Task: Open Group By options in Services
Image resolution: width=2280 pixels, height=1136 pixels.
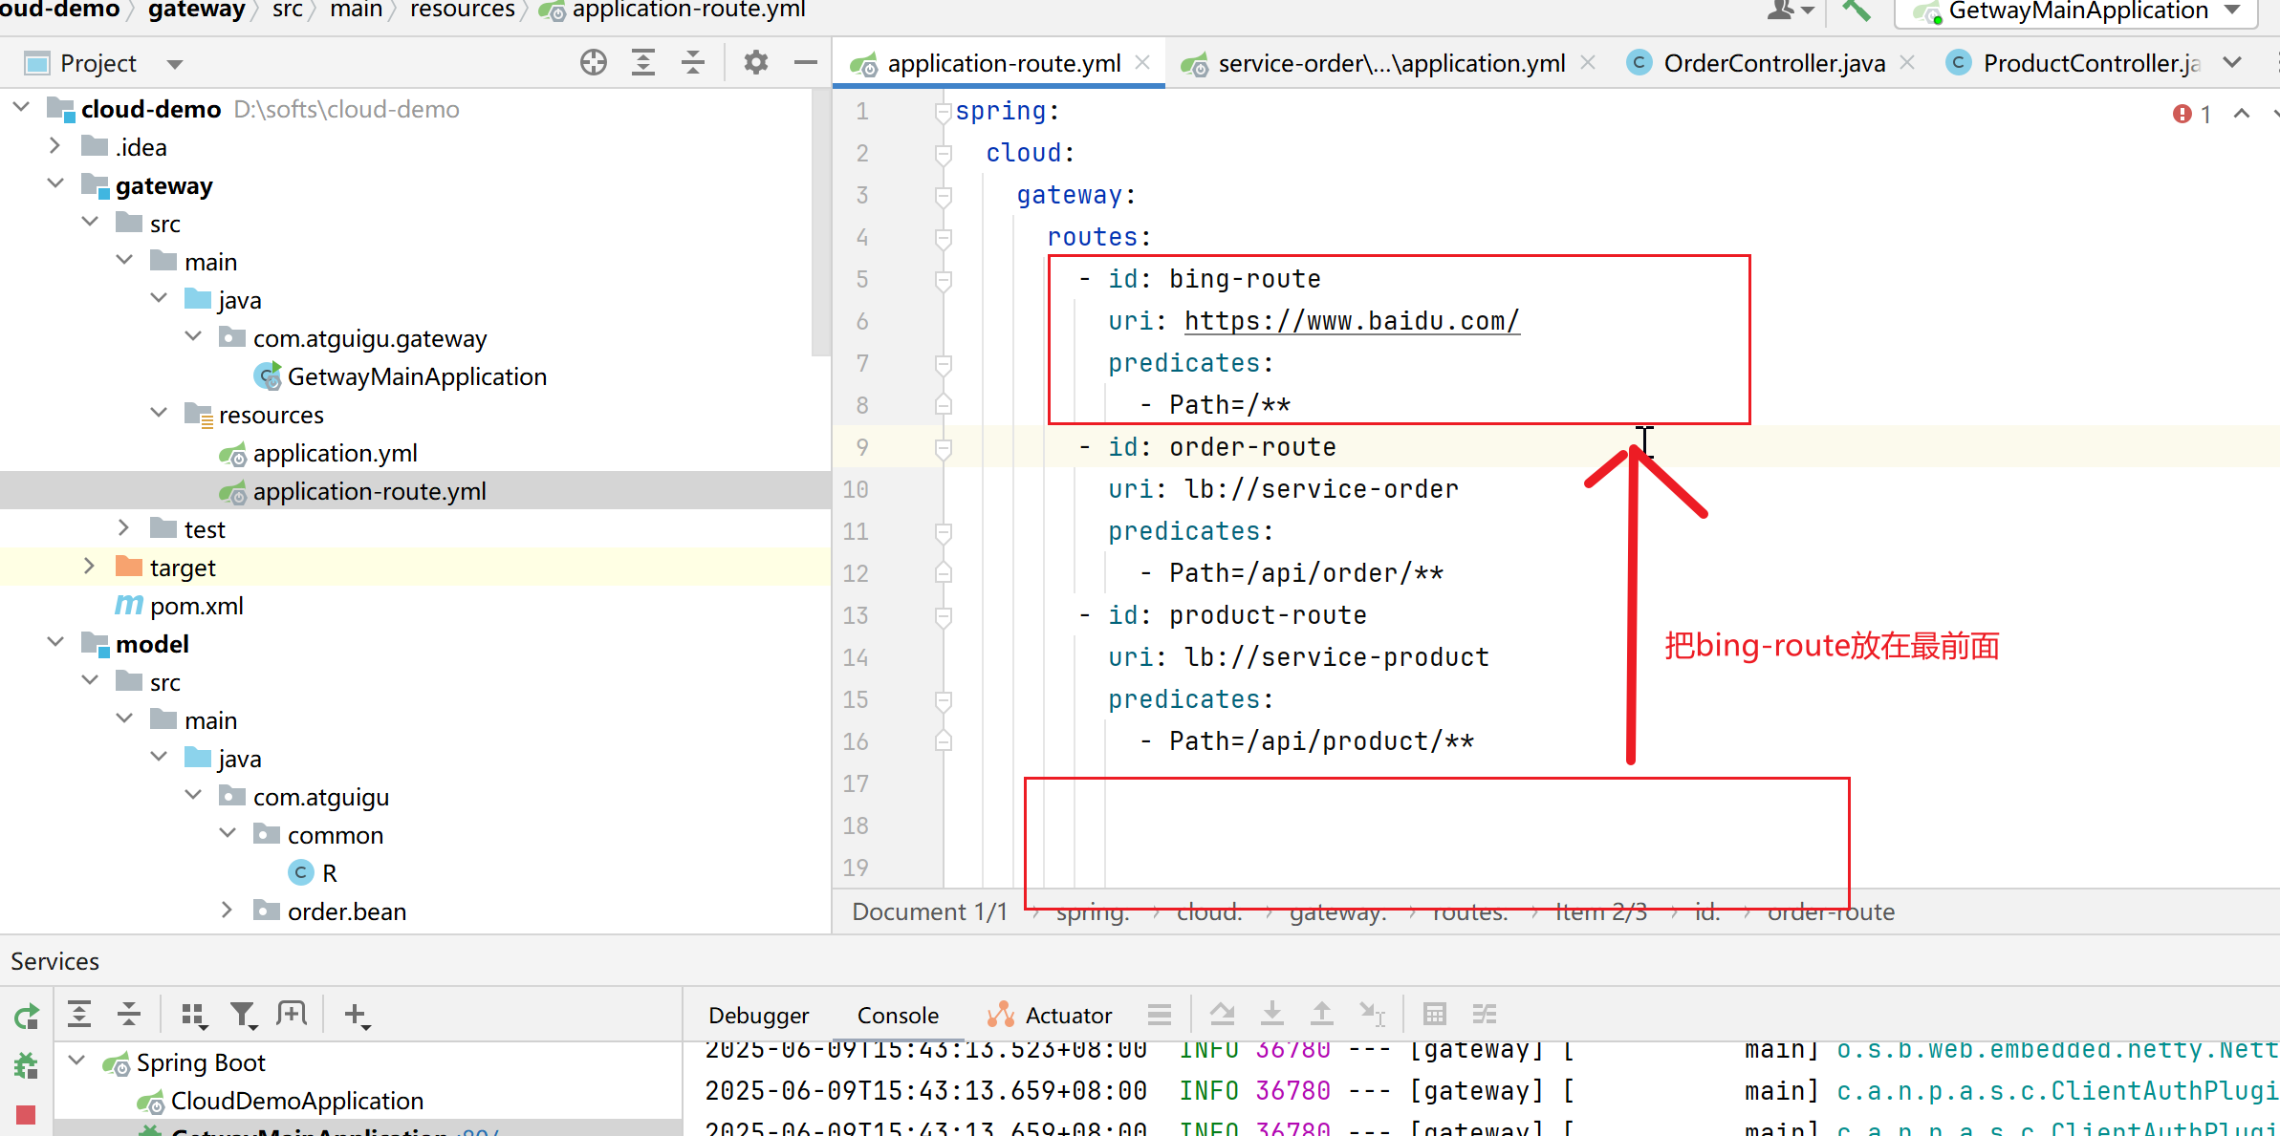Action: pos(194,1016)
